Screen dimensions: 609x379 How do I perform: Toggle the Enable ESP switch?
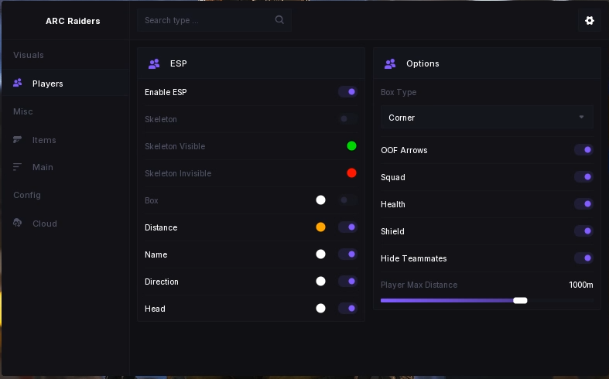(347, 92)
